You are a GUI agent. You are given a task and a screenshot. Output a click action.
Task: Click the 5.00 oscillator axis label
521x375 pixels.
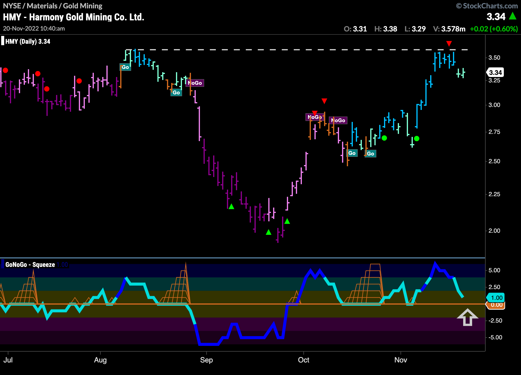click(x=494, y=270)
